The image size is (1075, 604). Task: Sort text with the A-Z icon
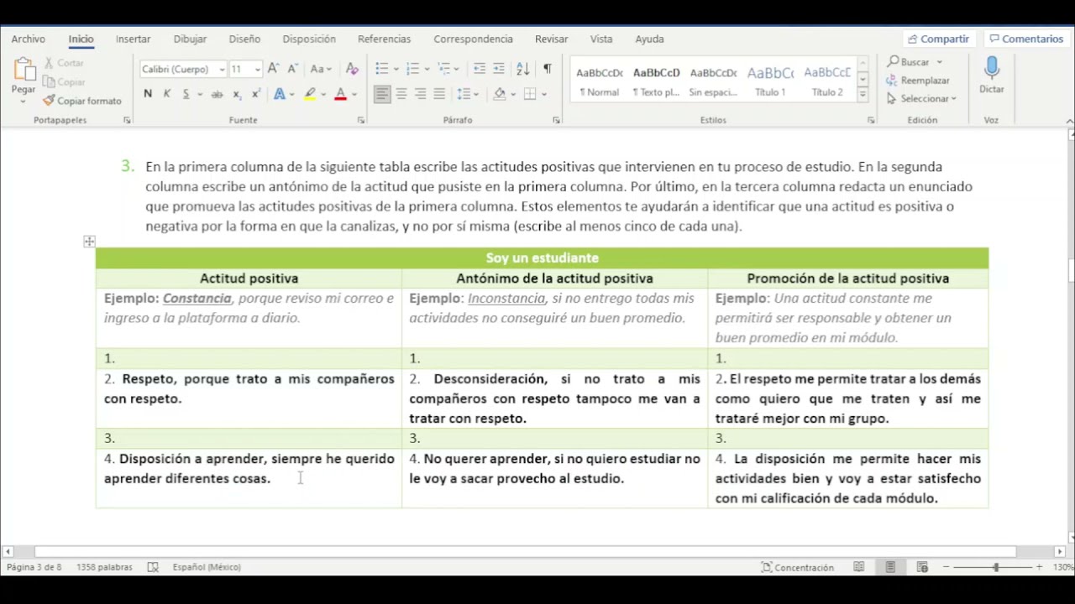click(x=522, y=69)
